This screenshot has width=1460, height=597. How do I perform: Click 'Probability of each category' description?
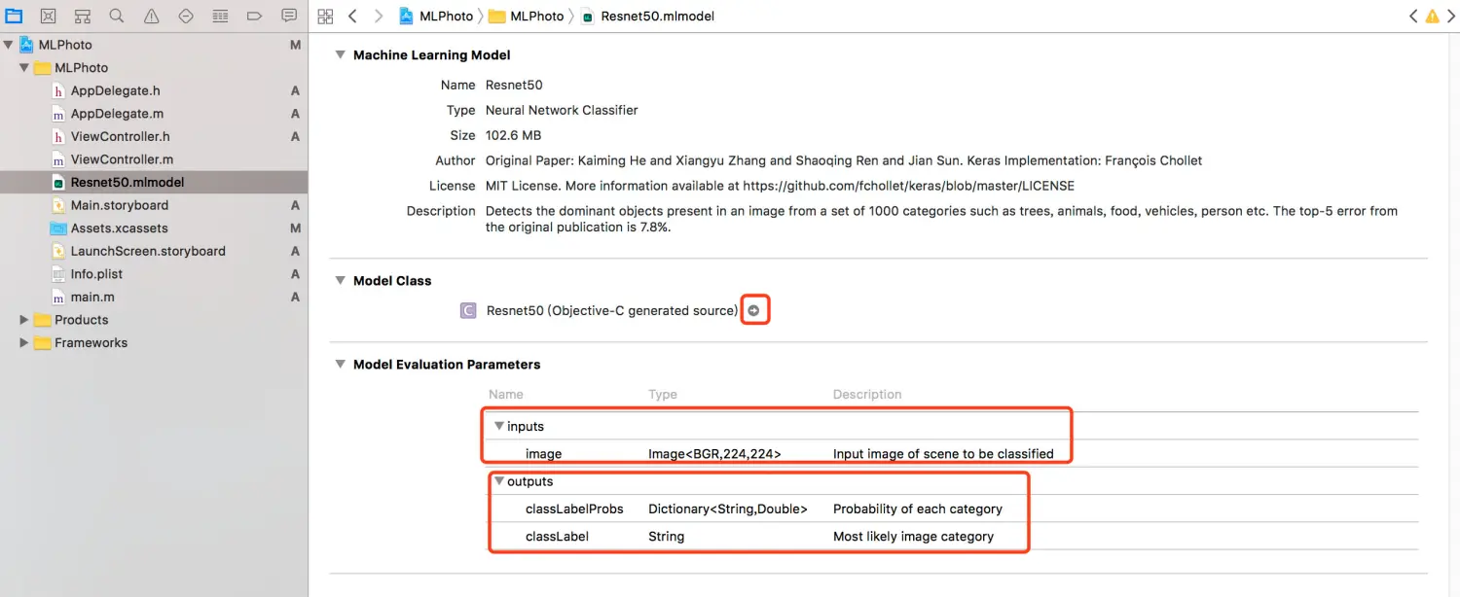[918, 509]
